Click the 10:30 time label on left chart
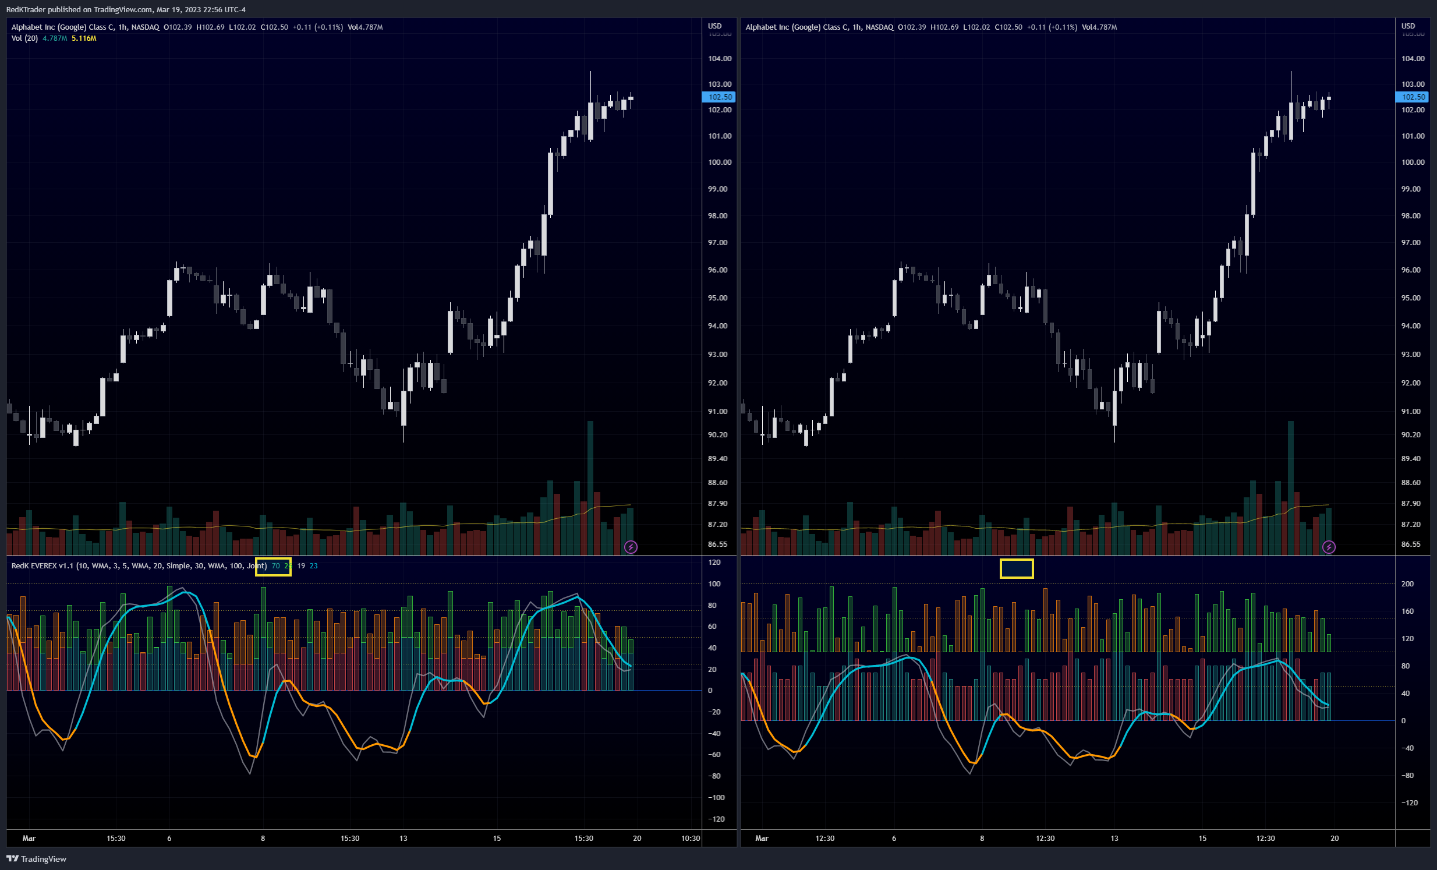Screen dimensions: 1437x870 coord(691,838)
